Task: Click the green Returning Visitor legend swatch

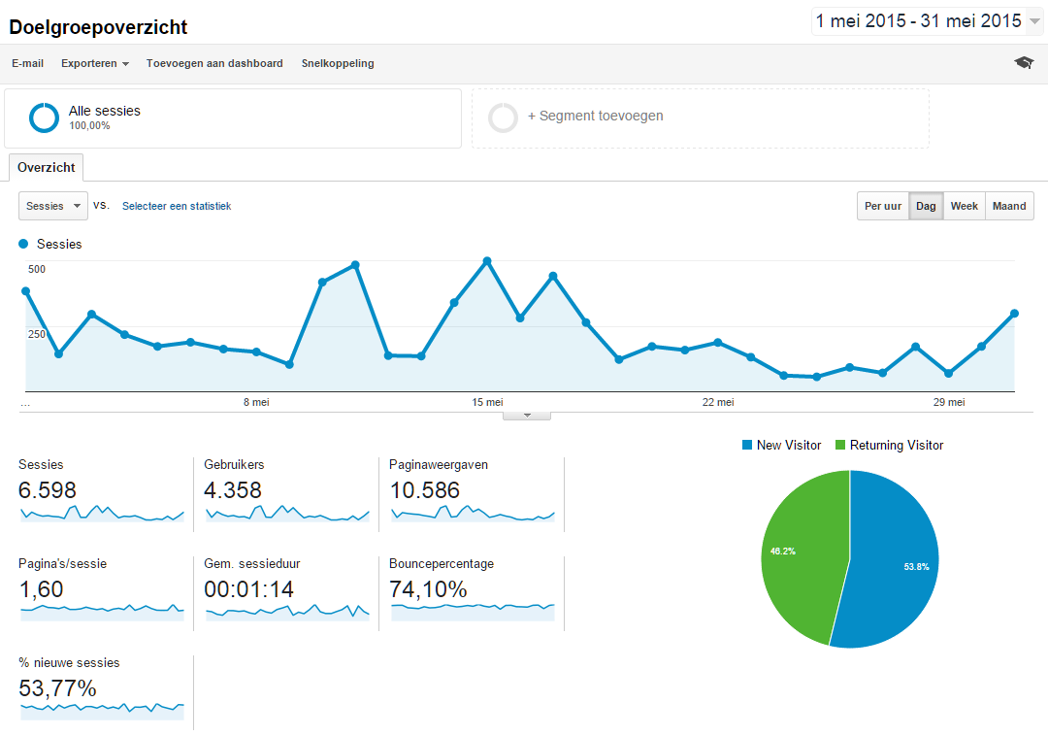Action: point(840,445)
